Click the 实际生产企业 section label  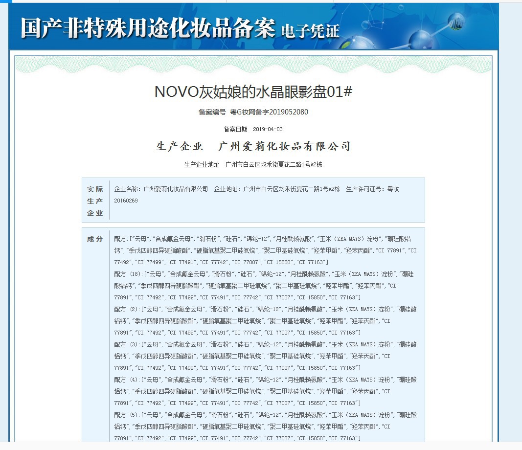tap(95, 201)
